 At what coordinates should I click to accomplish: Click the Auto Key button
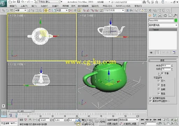point(112,120)
